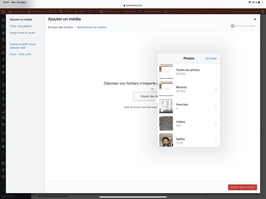This screenshot has width=266, height=199.
Task: Click Afficher les détails toggle
Action: 243,26
